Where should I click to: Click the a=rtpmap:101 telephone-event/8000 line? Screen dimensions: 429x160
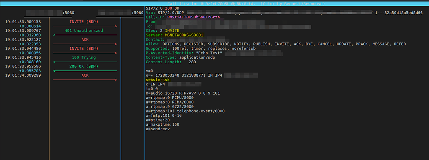(x=185, y=111)
